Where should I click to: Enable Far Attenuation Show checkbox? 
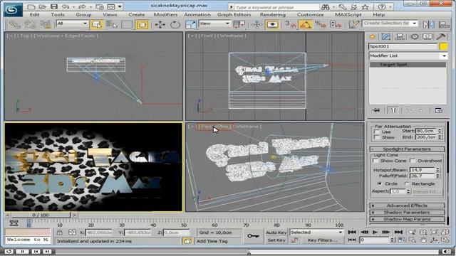pyautogui.click(x=377, y=137)
